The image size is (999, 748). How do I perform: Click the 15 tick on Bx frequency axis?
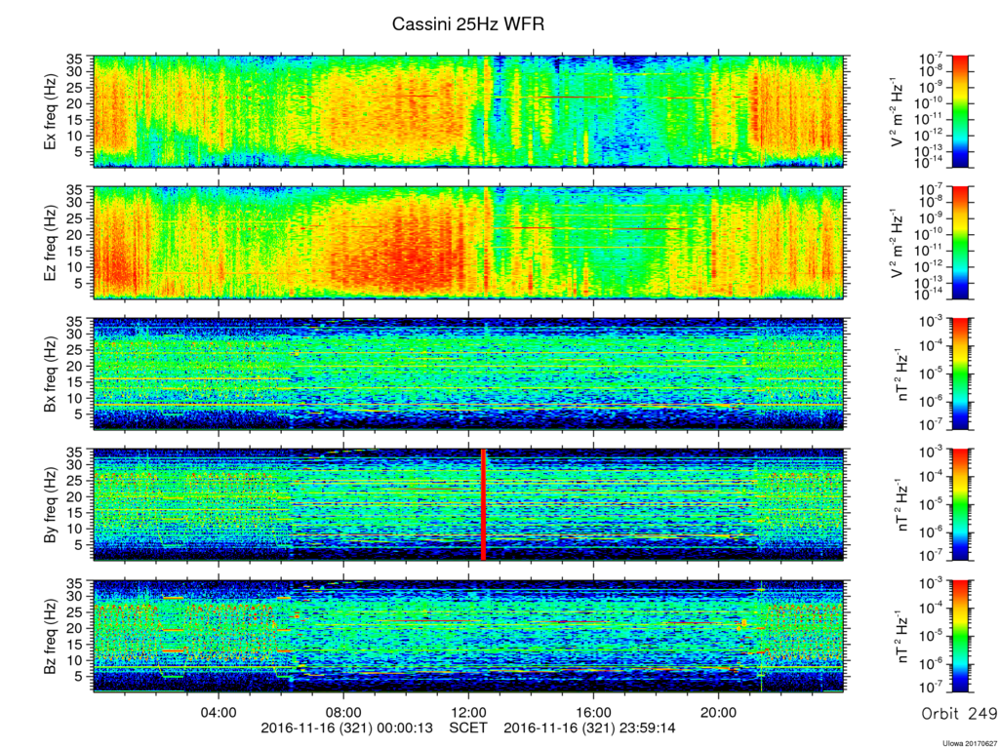pos(76,381)
